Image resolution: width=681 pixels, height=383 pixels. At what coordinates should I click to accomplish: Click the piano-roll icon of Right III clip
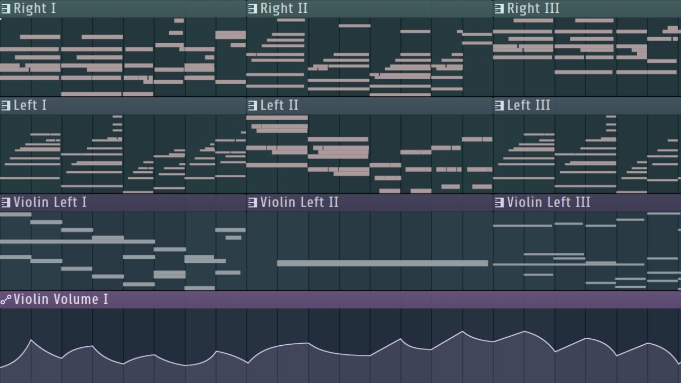pyautogui.click(x=499, y=9)
